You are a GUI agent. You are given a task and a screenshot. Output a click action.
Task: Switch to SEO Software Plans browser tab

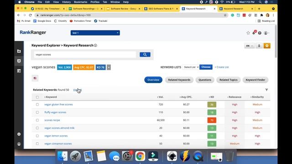pyautogui.click(x=161, y=9)
